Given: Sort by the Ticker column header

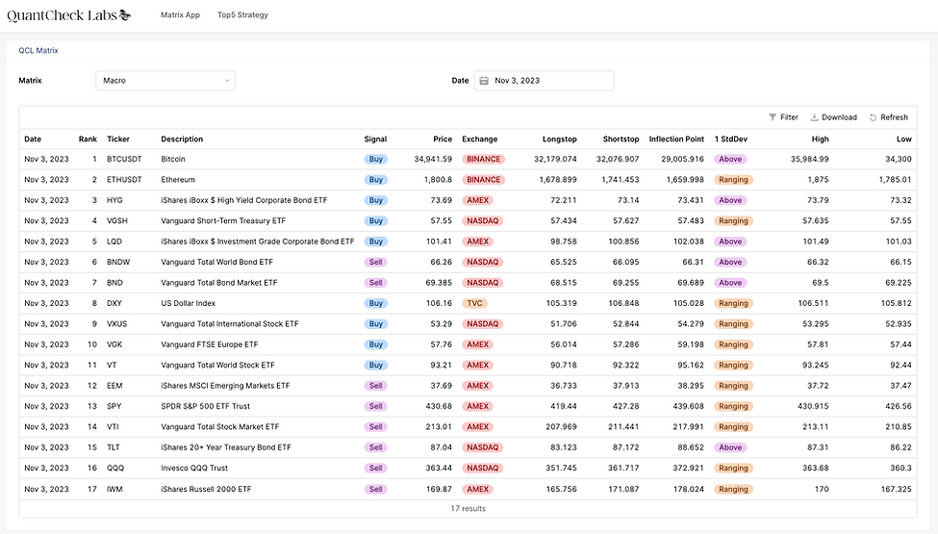Looking at the screenshot, I should coord(117,139).
